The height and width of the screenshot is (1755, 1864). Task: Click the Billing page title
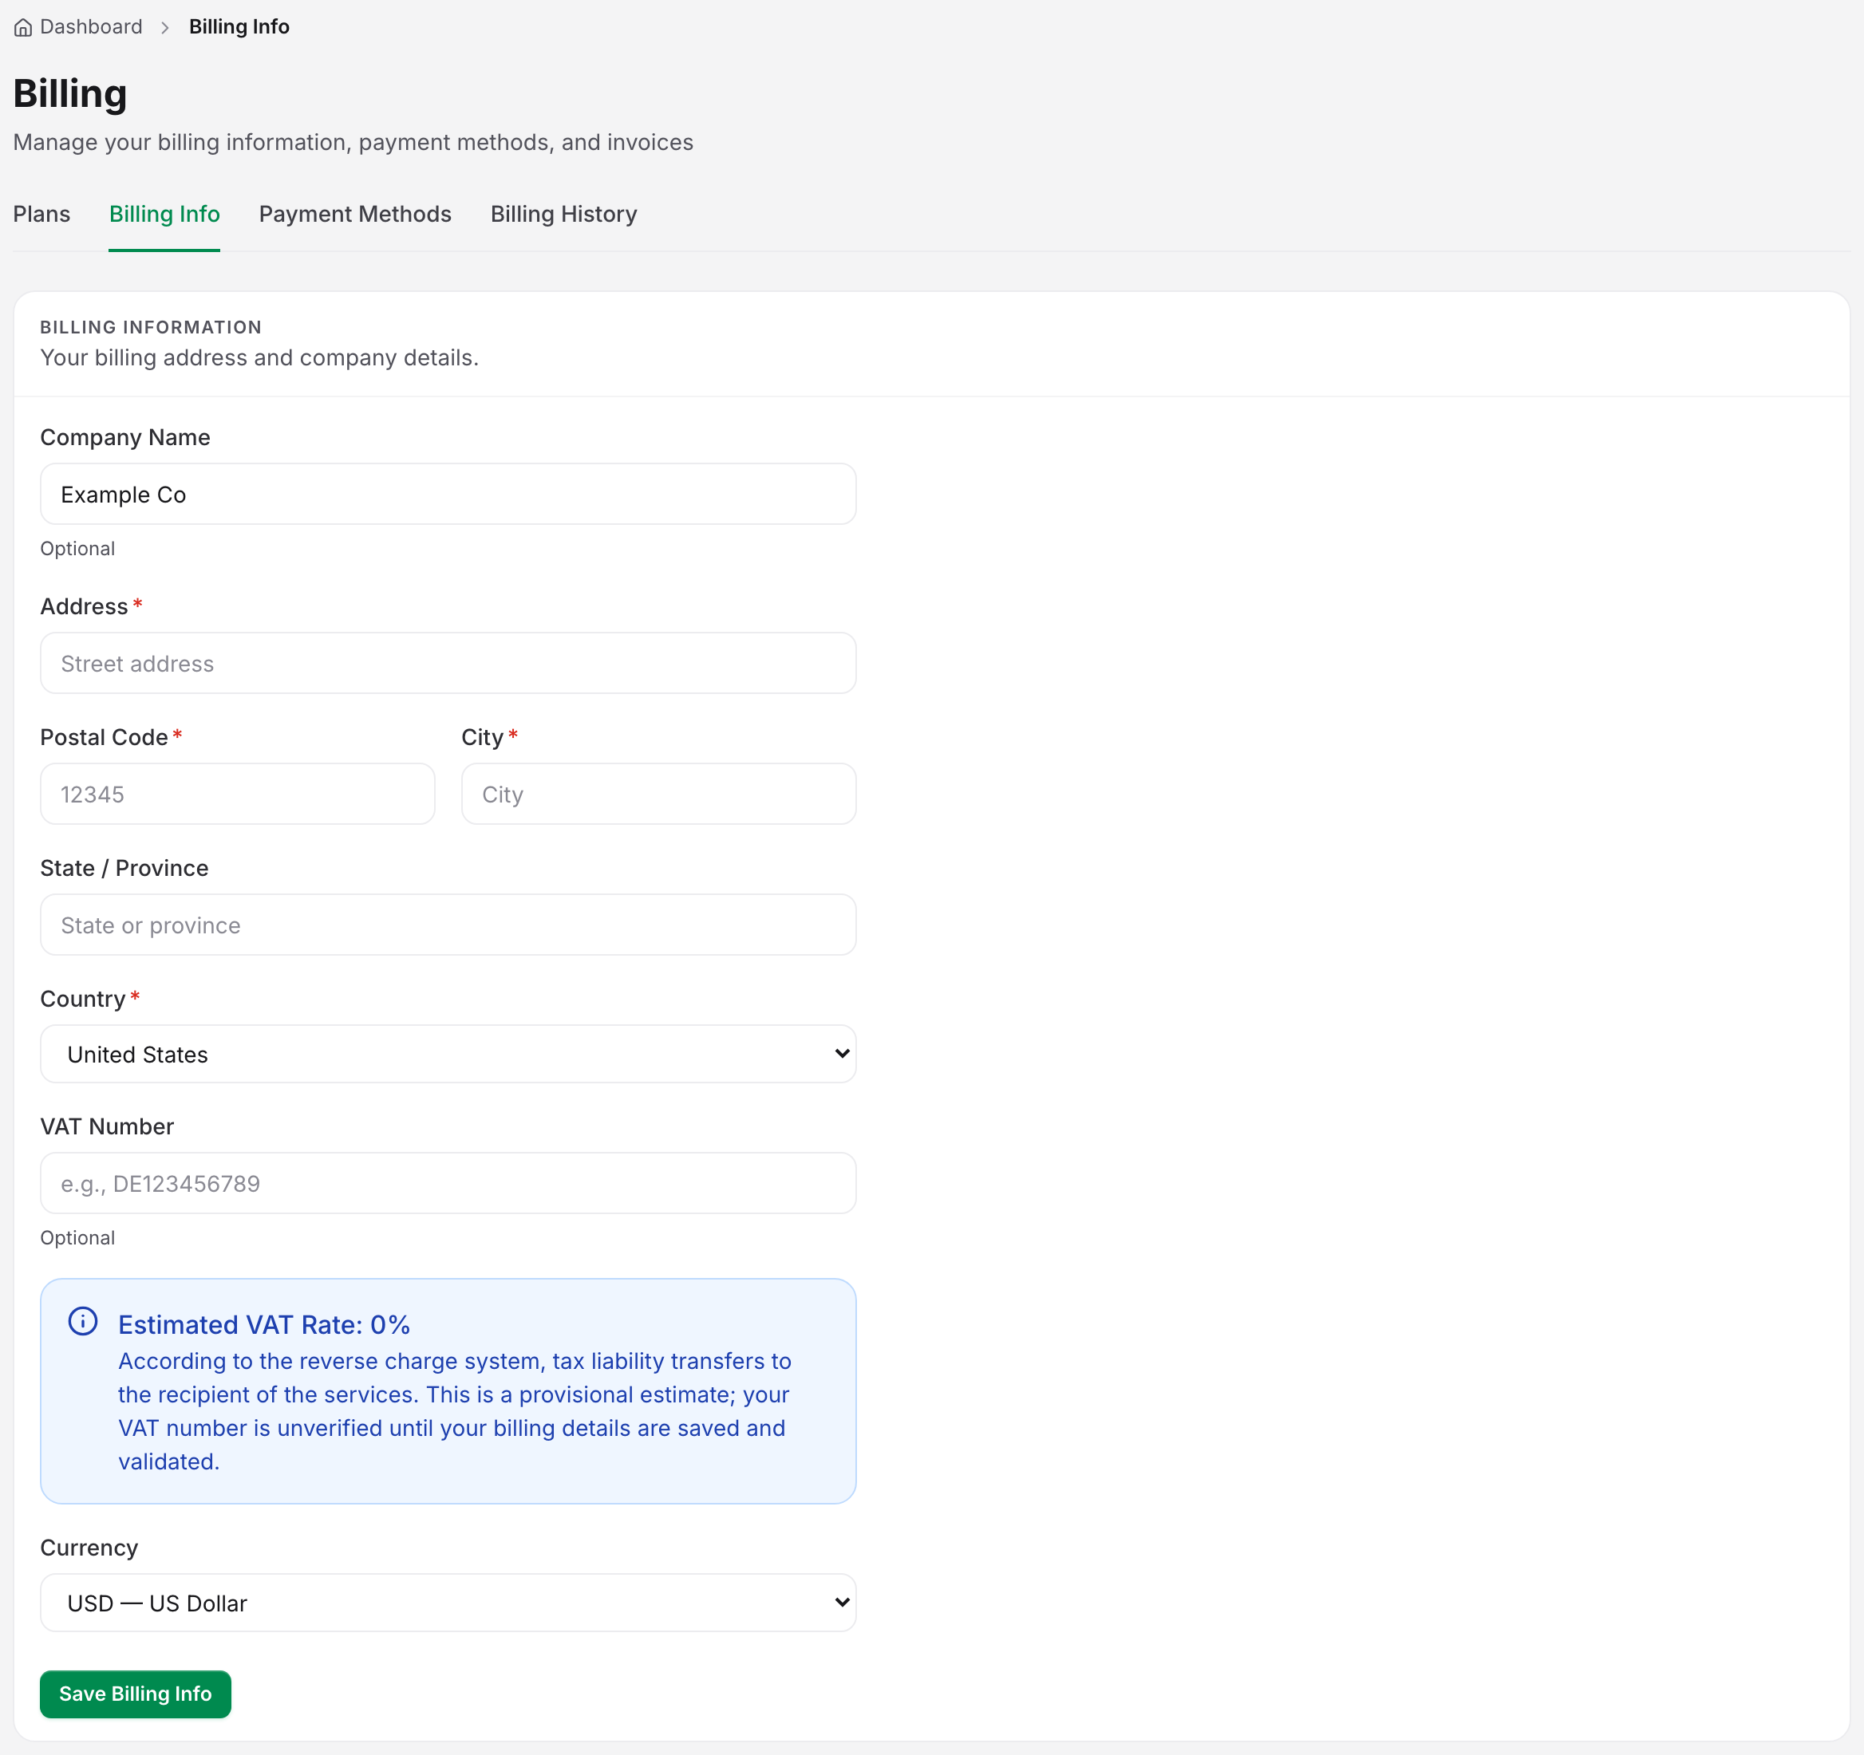70,94
